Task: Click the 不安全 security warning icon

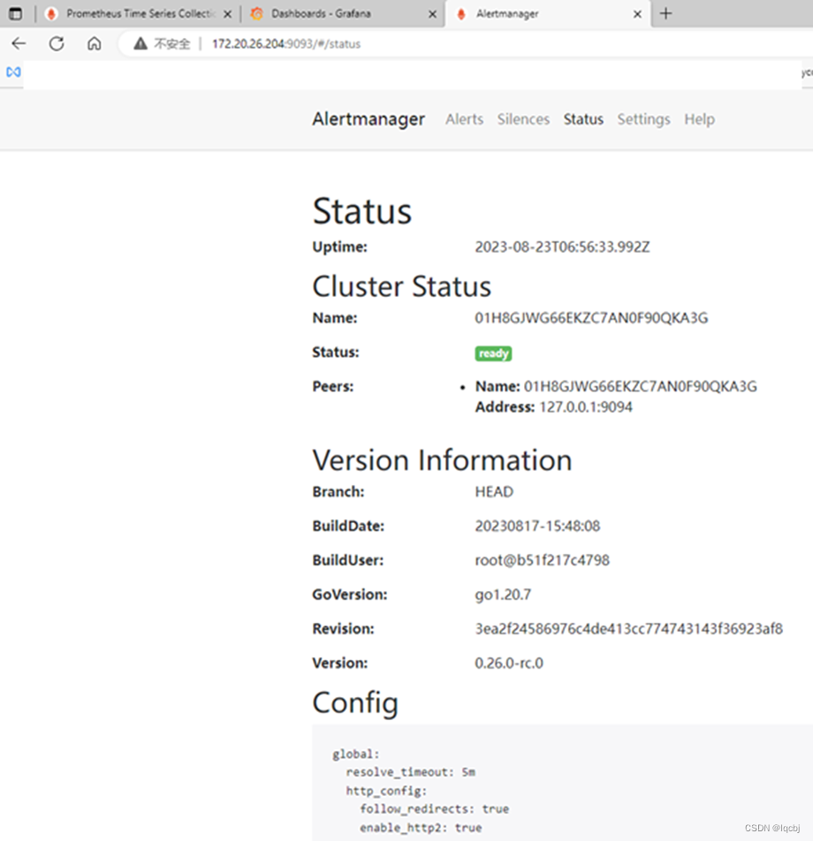Action: pos(140,42)
